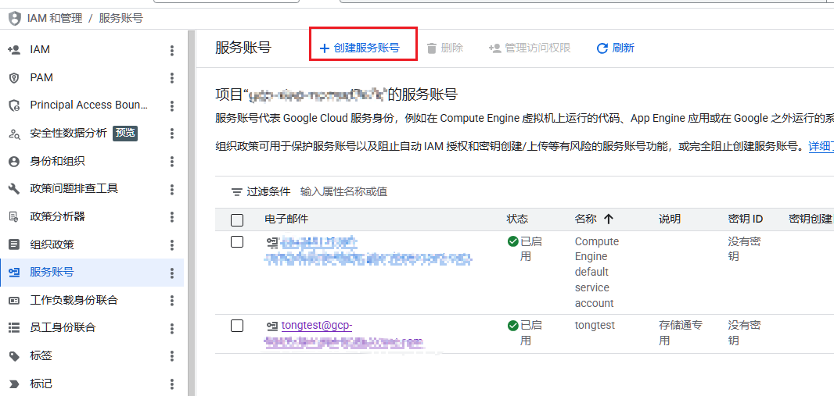Check the Compute Engine default account row
834x396 pixels.
(237, 242)
